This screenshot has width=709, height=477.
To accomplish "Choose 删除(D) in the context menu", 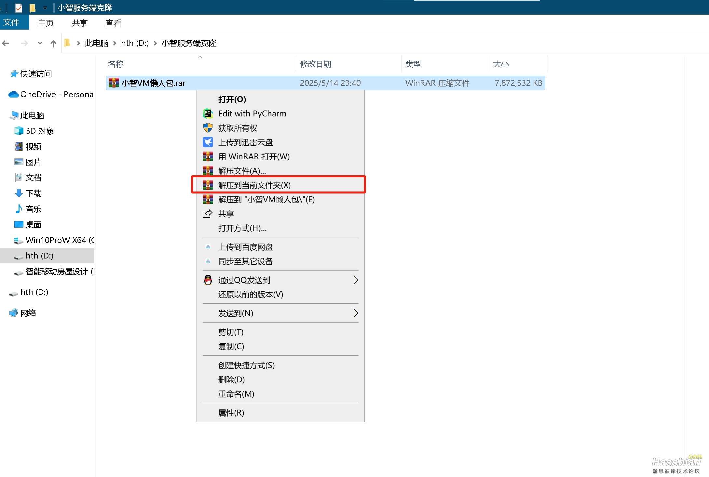I will [280, 379].
